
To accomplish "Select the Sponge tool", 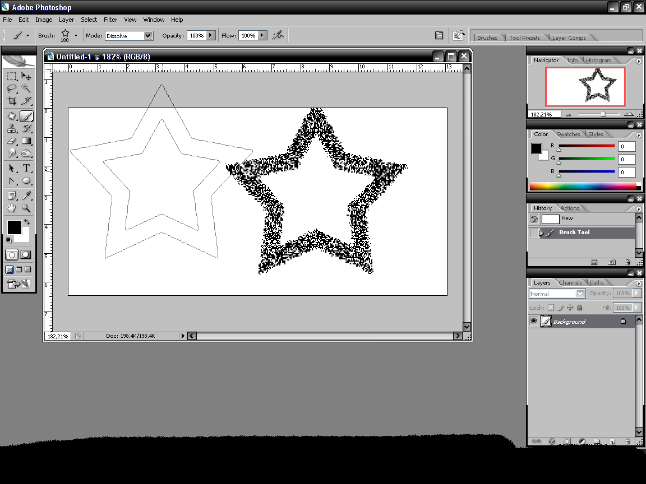I will [26, 153].
